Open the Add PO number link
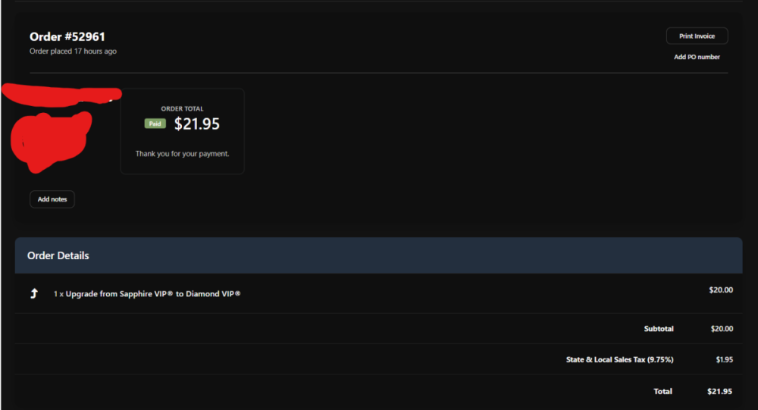The image size is (758, 410). click(x=697, y=57)
